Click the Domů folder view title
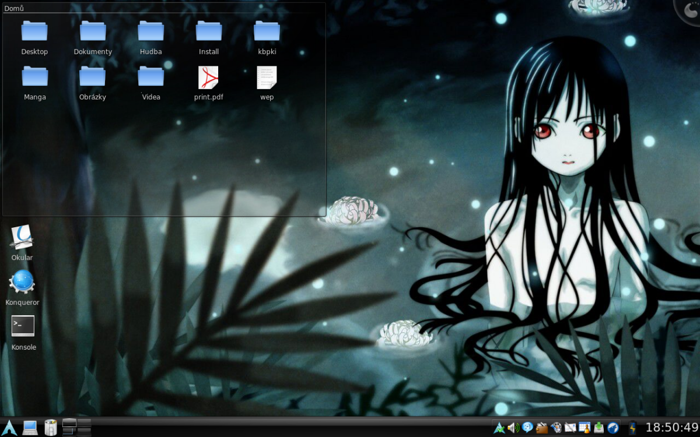700x437 pixels. (x=13, y=8)
